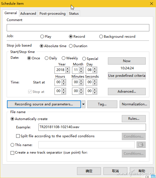Screen dimensions: 156x178
Task: Decrease the Month value
Action: pyautogui.click(x=81, y=72)
